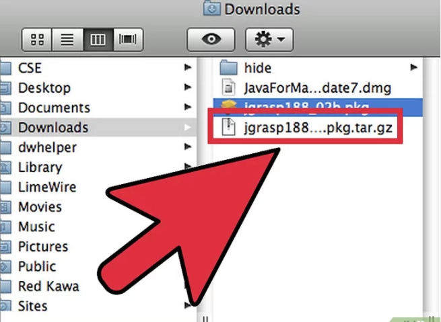Switch to icon view mode
Viewport: 441px width, 322px height.
tap(37, 40)
